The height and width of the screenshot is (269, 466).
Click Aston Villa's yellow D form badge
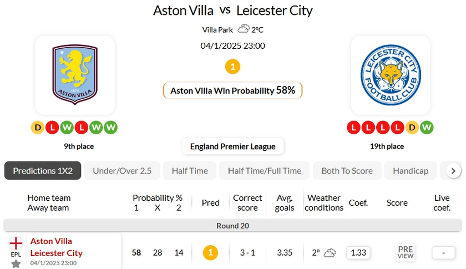tap(38, 128)
